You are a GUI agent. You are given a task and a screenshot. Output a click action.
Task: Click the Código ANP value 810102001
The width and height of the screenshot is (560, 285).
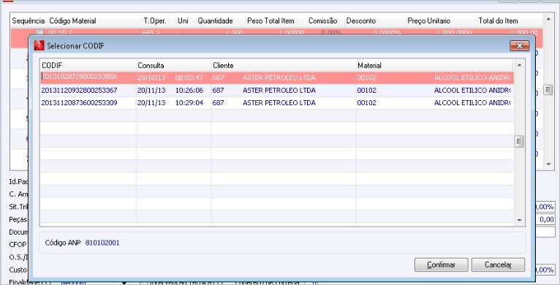[102, 243]
